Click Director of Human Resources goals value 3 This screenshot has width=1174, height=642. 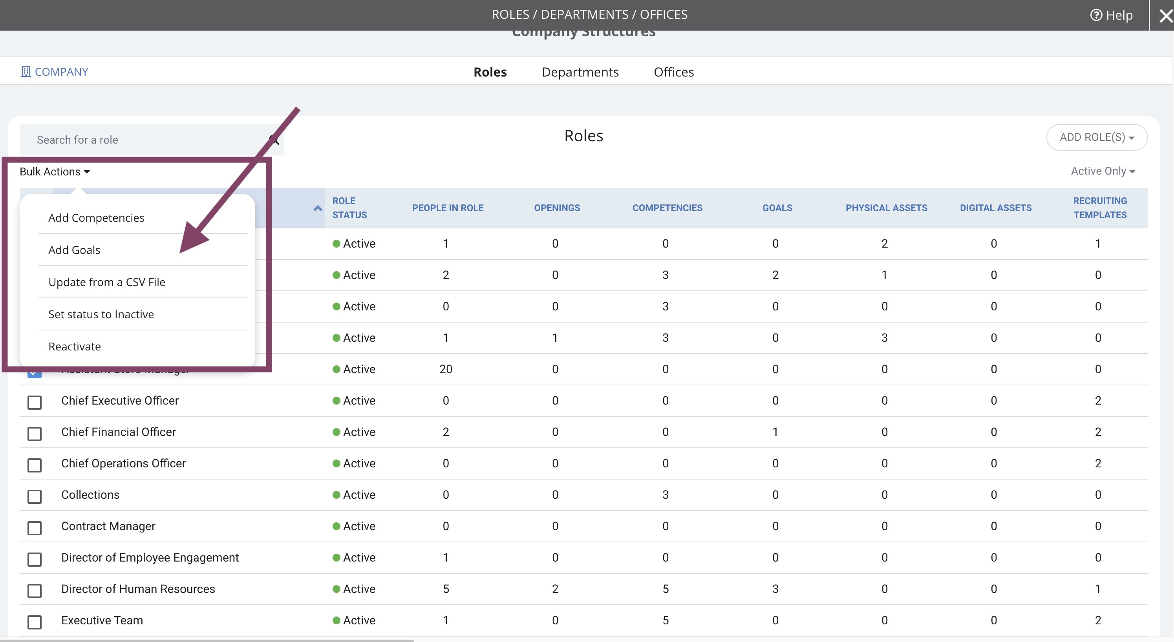[775, 589]
